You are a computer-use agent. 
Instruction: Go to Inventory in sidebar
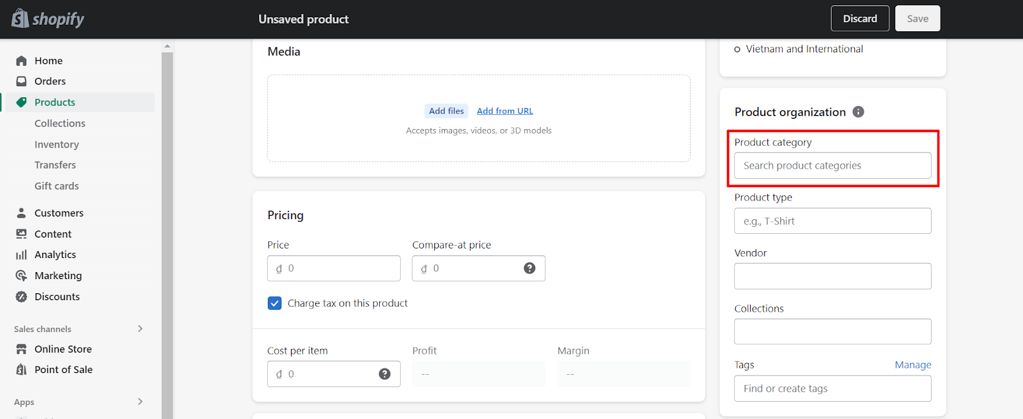coord(57,144)
